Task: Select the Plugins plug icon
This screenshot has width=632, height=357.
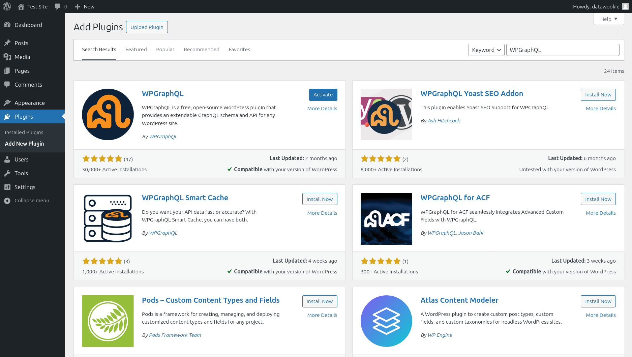Action: 7,116
